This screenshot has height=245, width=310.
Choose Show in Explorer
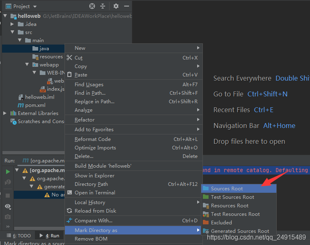point(133,176)
